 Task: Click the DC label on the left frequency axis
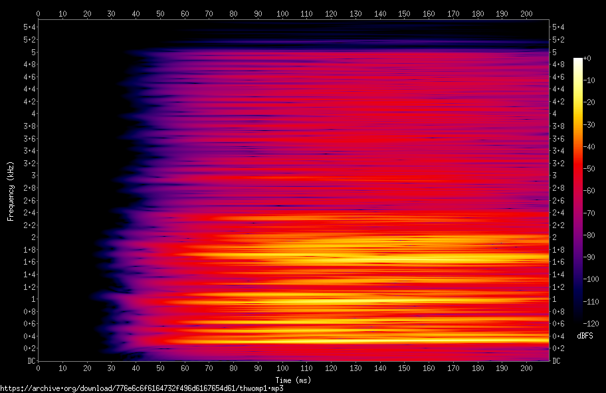[30, 360]
